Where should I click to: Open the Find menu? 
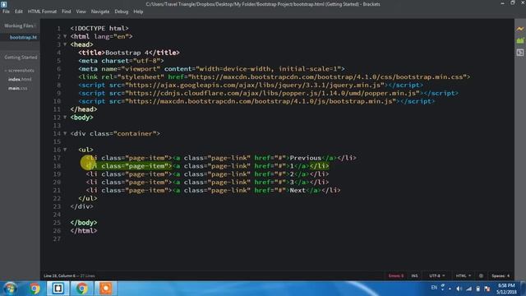[66, 12]
